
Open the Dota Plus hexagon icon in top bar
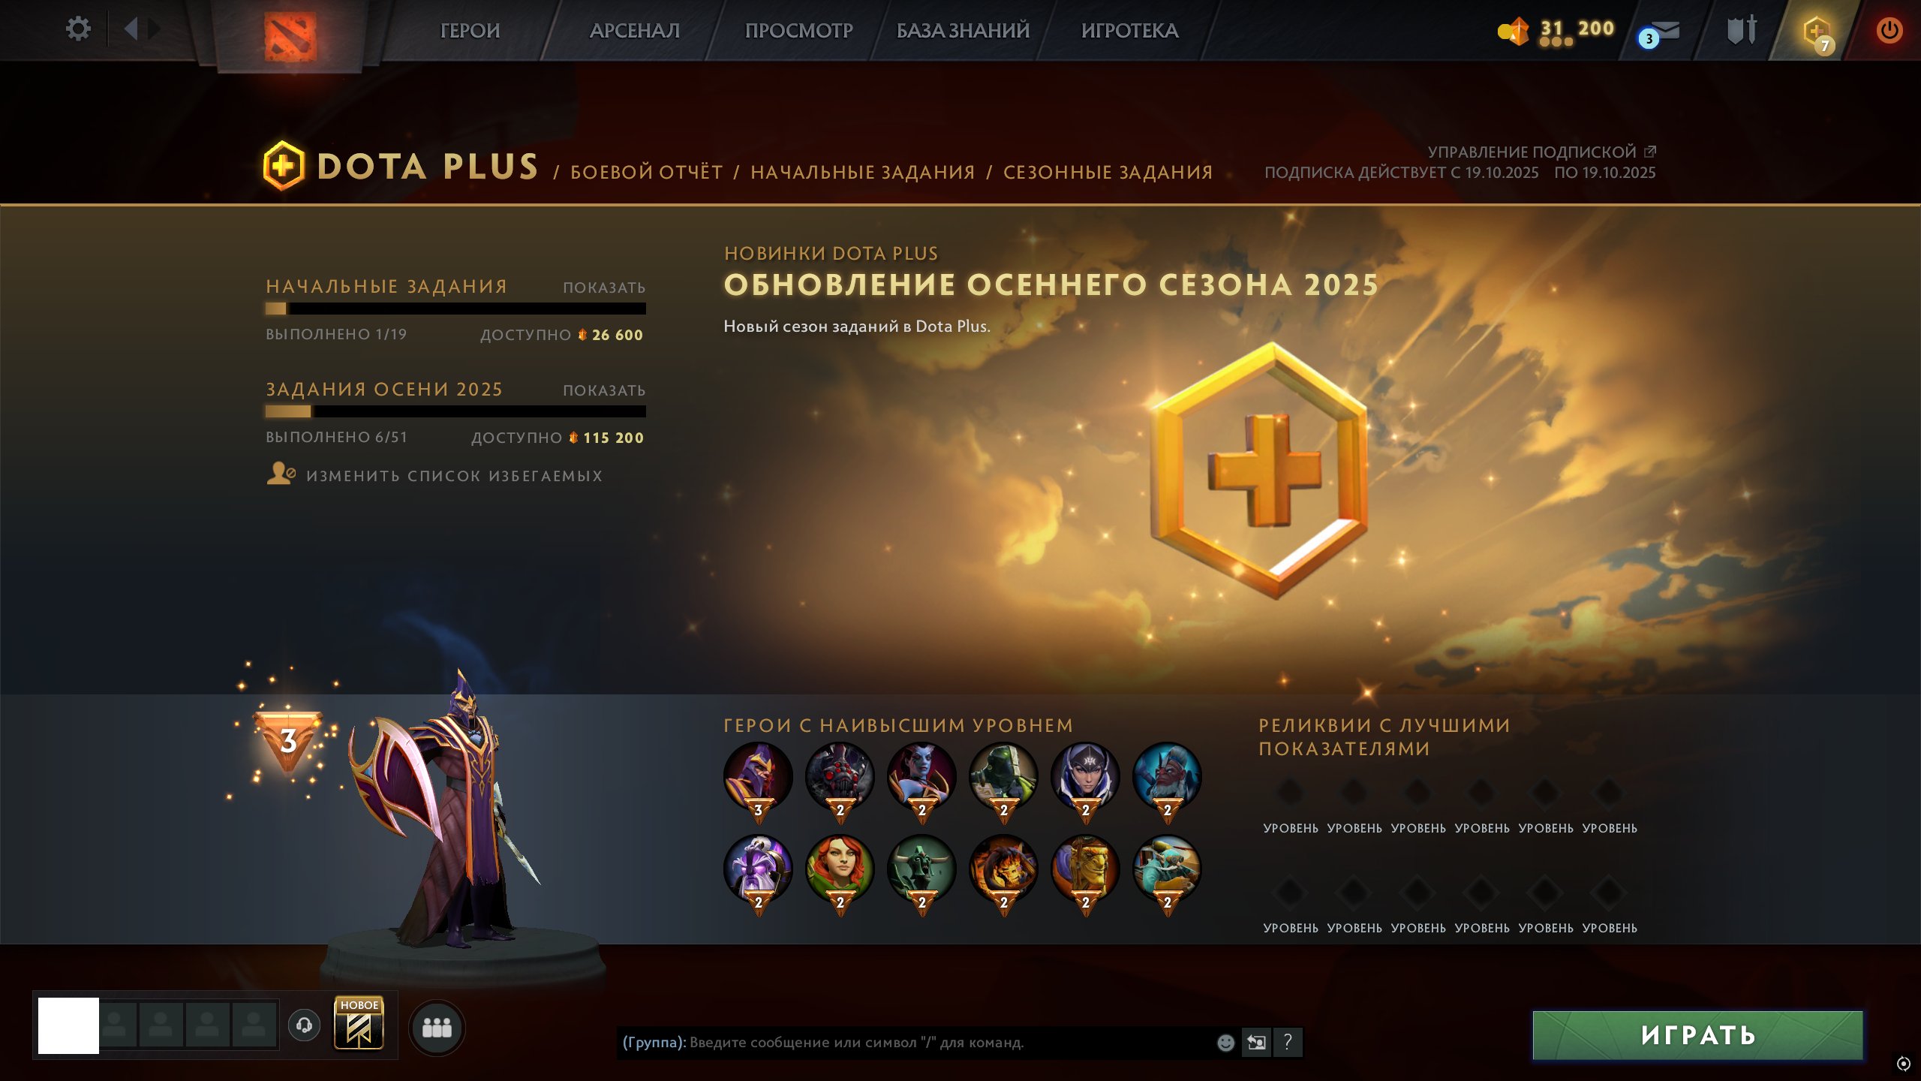tap(1817, 32)
